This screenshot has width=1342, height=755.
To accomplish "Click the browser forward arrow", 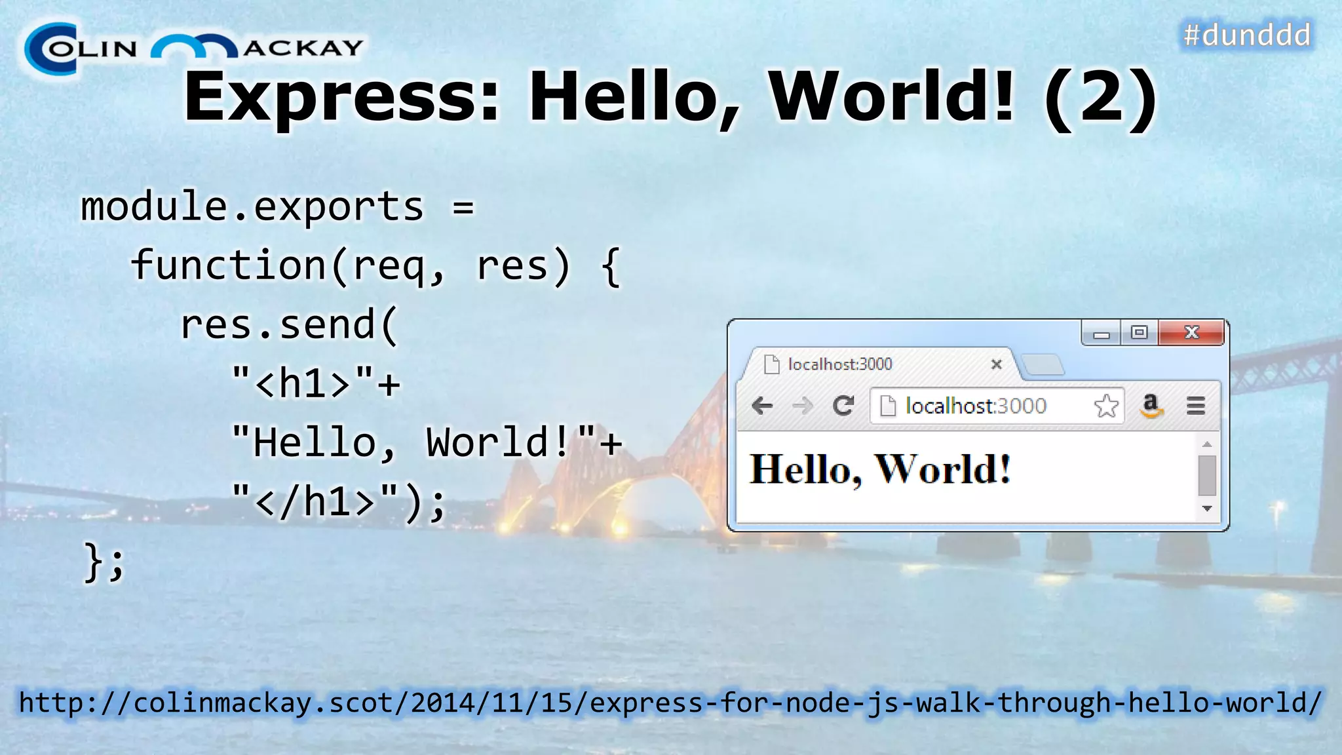I will pos(802,406).
